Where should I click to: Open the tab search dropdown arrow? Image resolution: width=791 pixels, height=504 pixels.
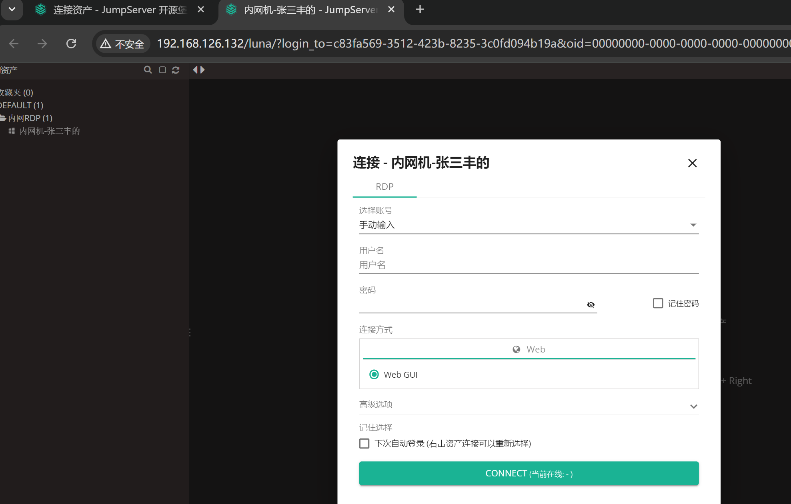12,9
